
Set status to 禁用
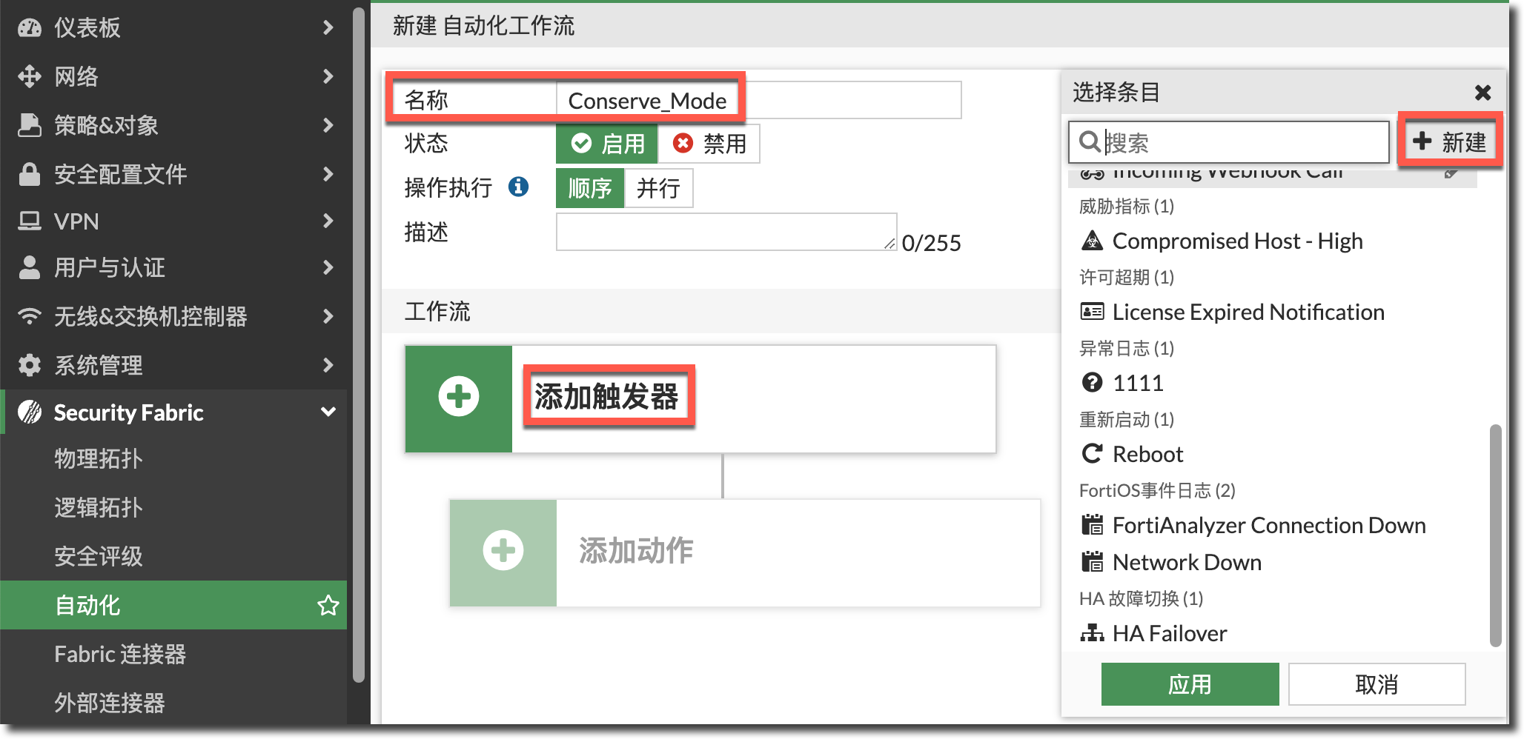709,144
